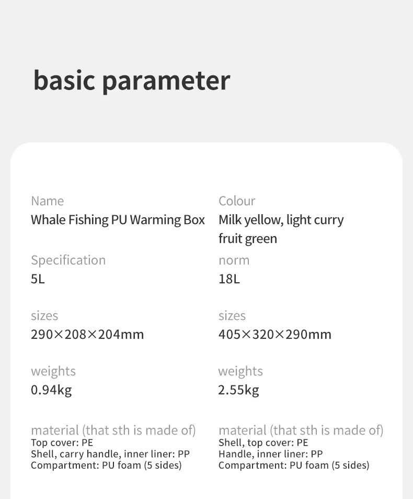
Task: Click the "18L" norm value
Action: (x=229, y=279)
